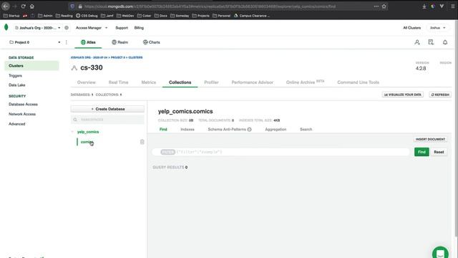Viewport: 458px width, 258px height.
Task: Click the CSS Debug bookmark
Action: pos(87,16)
